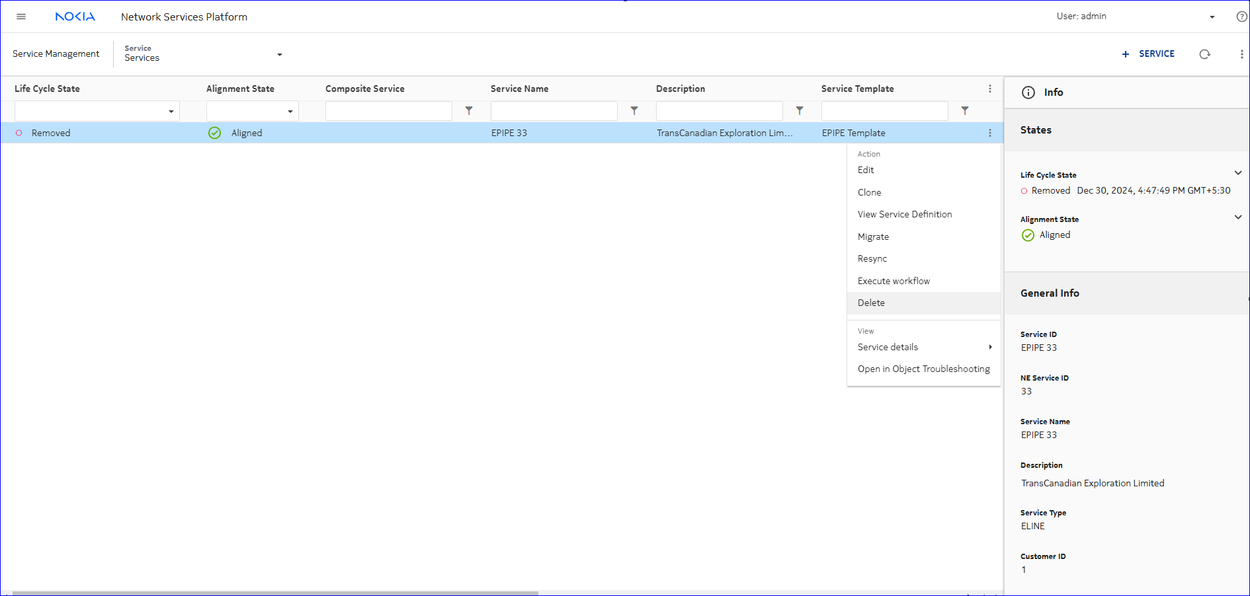
Task: Select Delete from the context menu
Action: (x=871, y=303)
